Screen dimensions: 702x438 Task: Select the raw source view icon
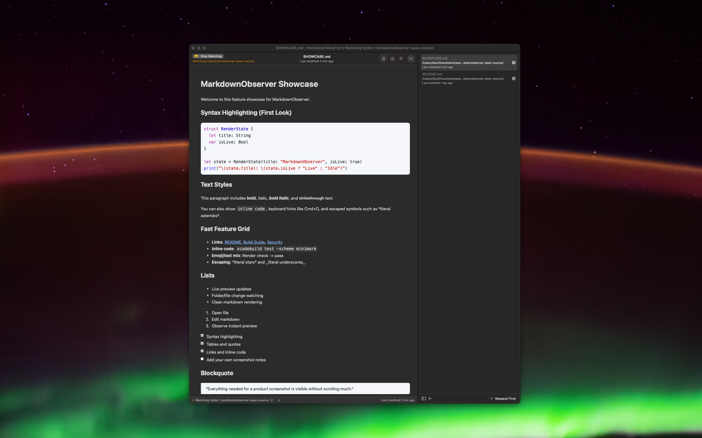(401, 58)
